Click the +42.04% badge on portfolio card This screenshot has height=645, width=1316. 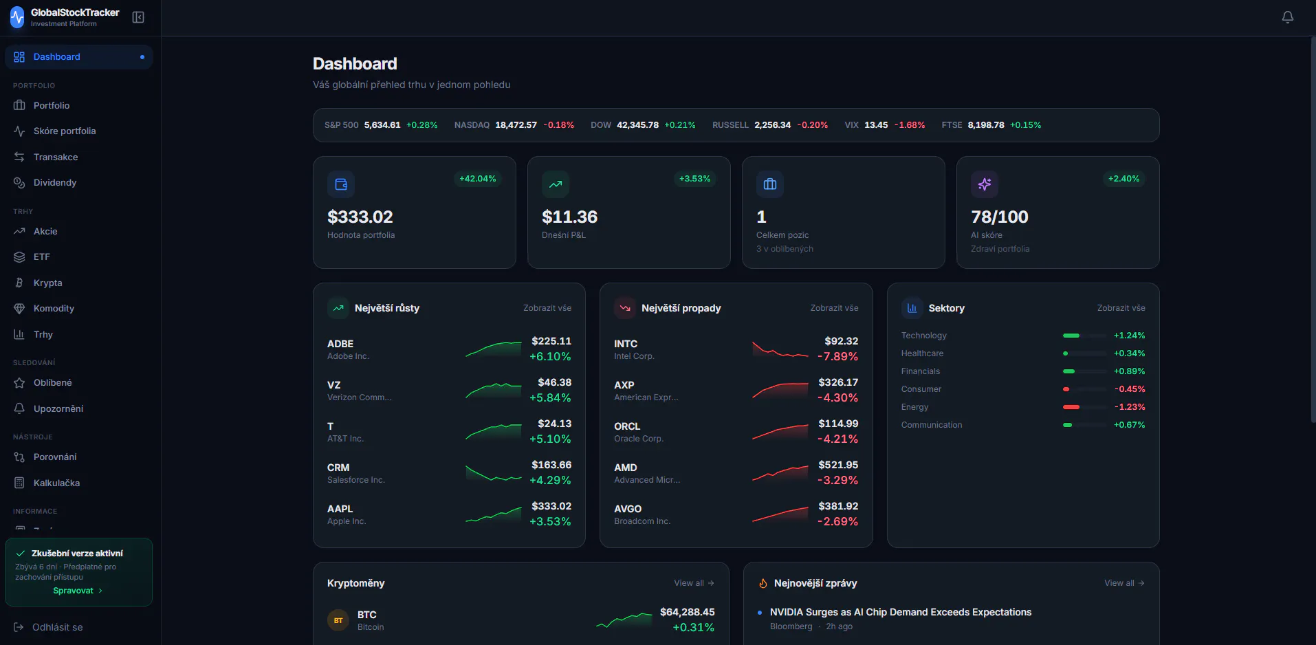[478, 179]
